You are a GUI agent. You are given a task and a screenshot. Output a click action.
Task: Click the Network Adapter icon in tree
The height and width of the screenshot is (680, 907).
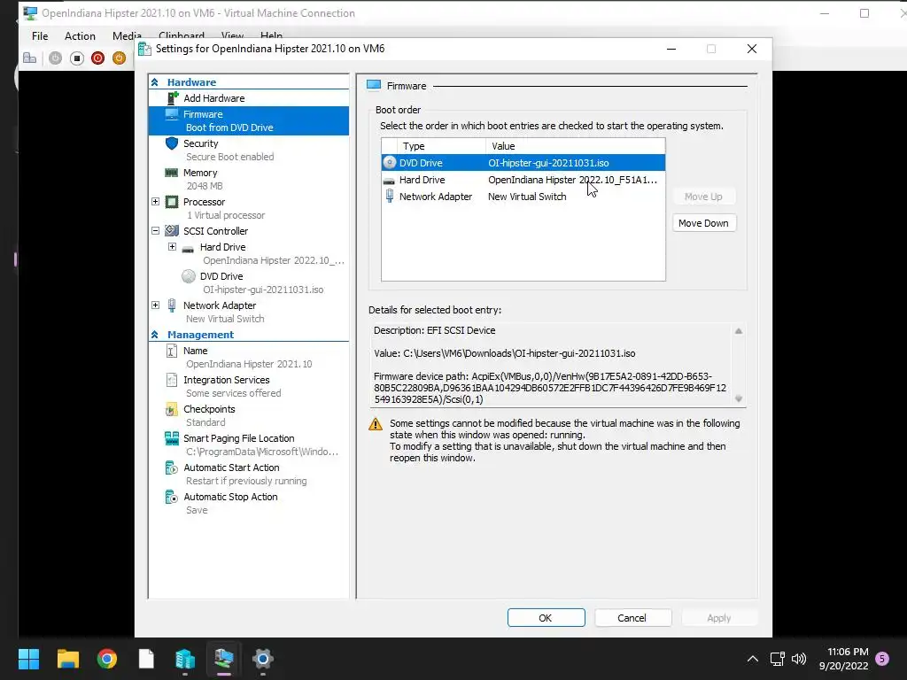click(172, 305)
